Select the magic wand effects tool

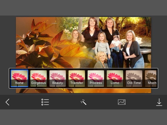click(x=83, y=102)
